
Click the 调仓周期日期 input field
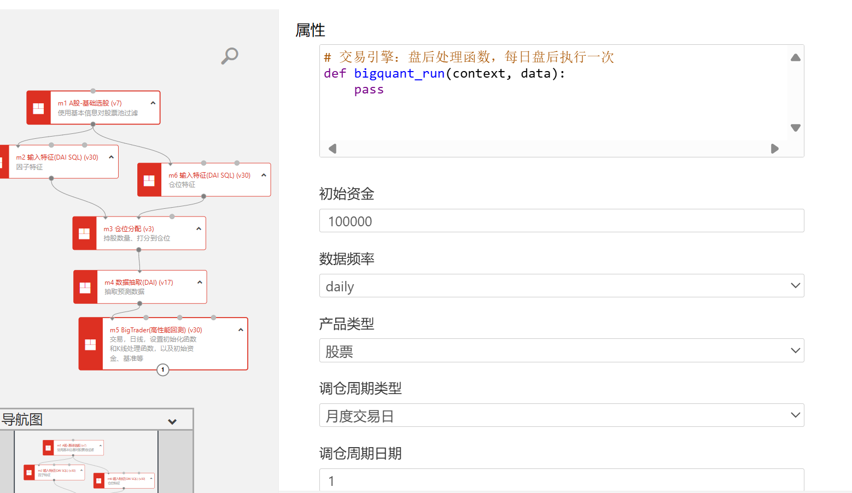561,480
